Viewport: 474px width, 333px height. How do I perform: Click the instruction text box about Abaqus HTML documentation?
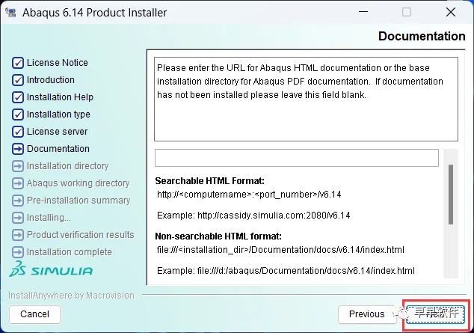306,100
